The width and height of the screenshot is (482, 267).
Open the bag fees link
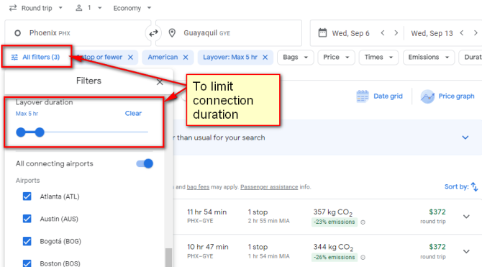click(198, 187)
